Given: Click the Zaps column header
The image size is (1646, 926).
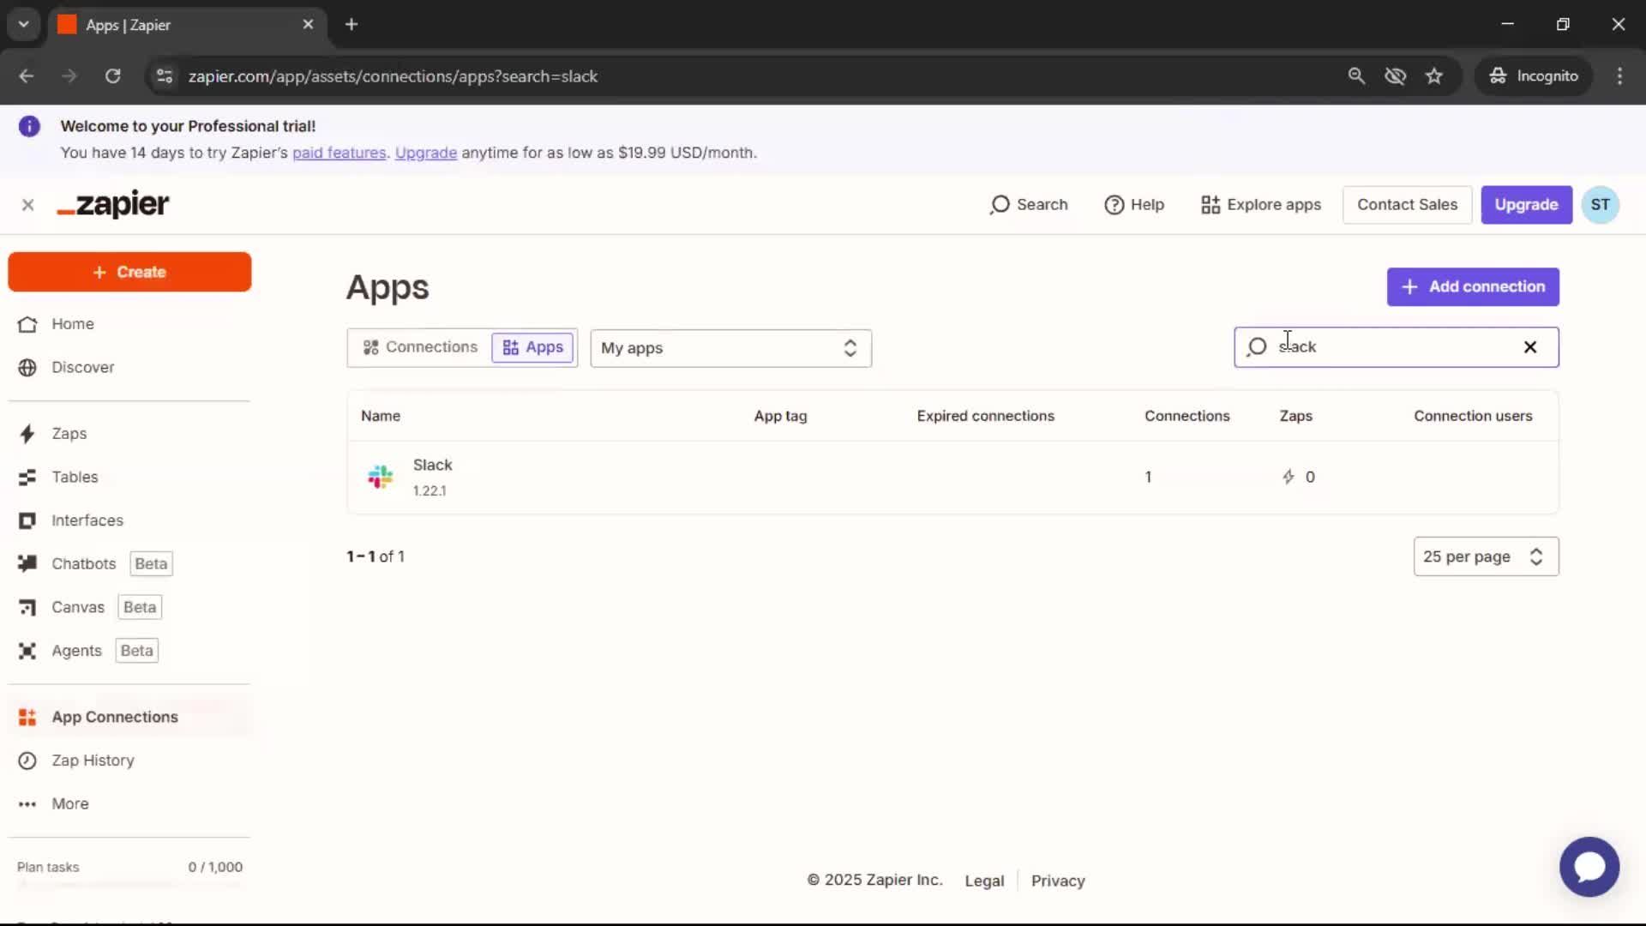Looking at the screenshot, I should click(1295, 416).
